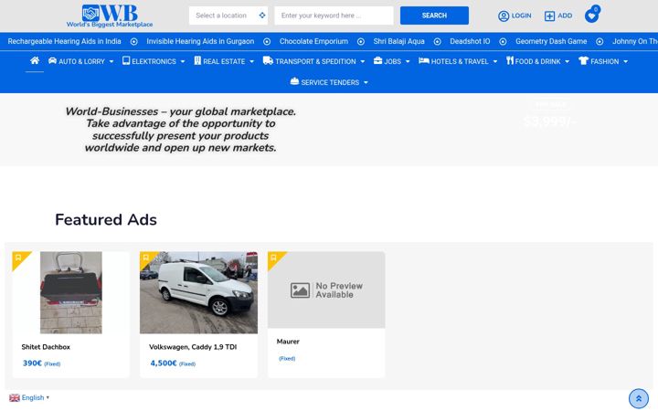Click the WB marketplace logo
Screen dimensions: 658x411
click(x=110, y=16)
